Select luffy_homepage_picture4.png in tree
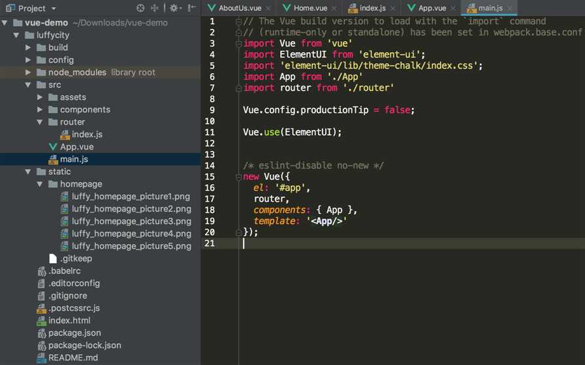The width and height of the screenshot is (585, 365). coord(131,234)
